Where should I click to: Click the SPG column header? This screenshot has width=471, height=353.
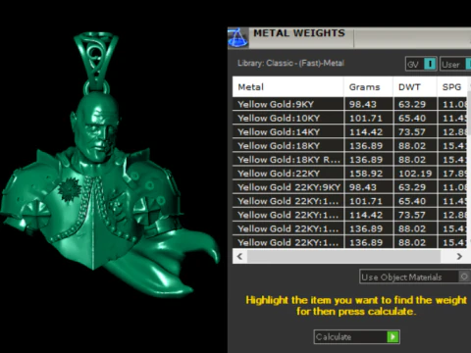click(452, 87)
